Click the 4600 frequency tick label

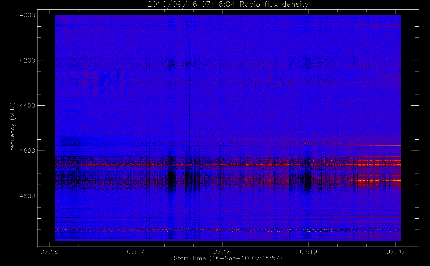coord(27,151)
